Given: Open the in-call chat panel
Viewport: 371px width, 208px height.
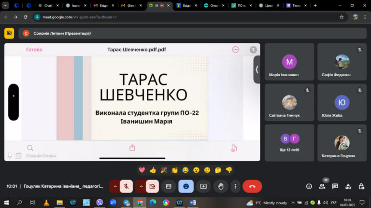Looking at the screenshot, I should coord(335,186).
